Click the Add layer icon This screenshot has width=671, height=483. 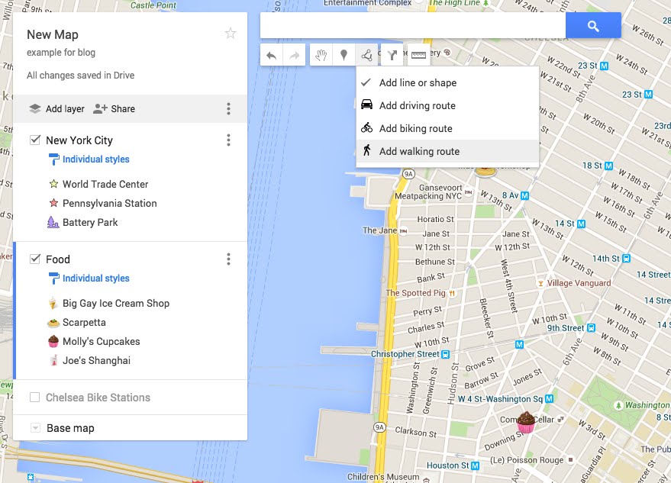point(35,108)
